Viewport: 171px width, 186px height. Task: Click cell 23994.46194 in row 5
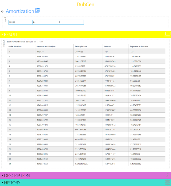tap(81, 71)
